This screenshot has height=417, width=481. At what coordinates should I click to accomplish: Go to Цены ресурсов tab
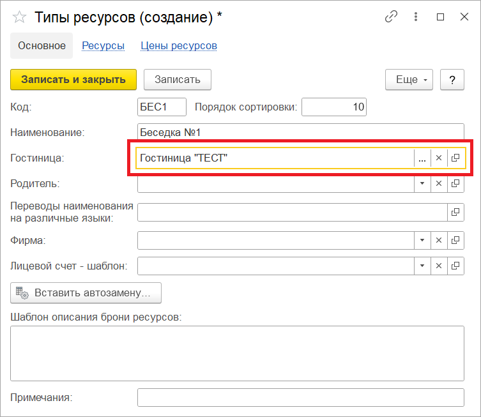pos(179,46)
